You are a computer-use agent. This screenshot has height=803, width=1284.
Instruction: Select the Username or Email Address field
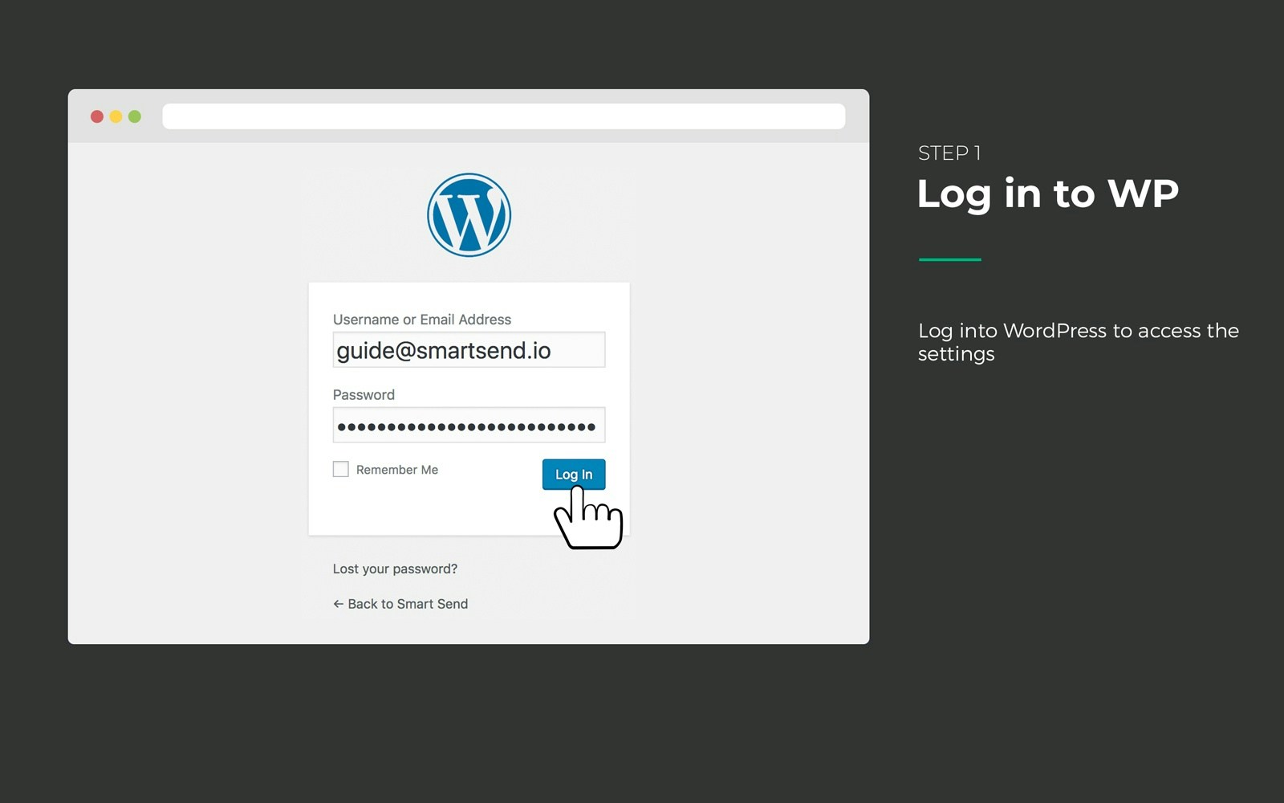click(469, 349)
